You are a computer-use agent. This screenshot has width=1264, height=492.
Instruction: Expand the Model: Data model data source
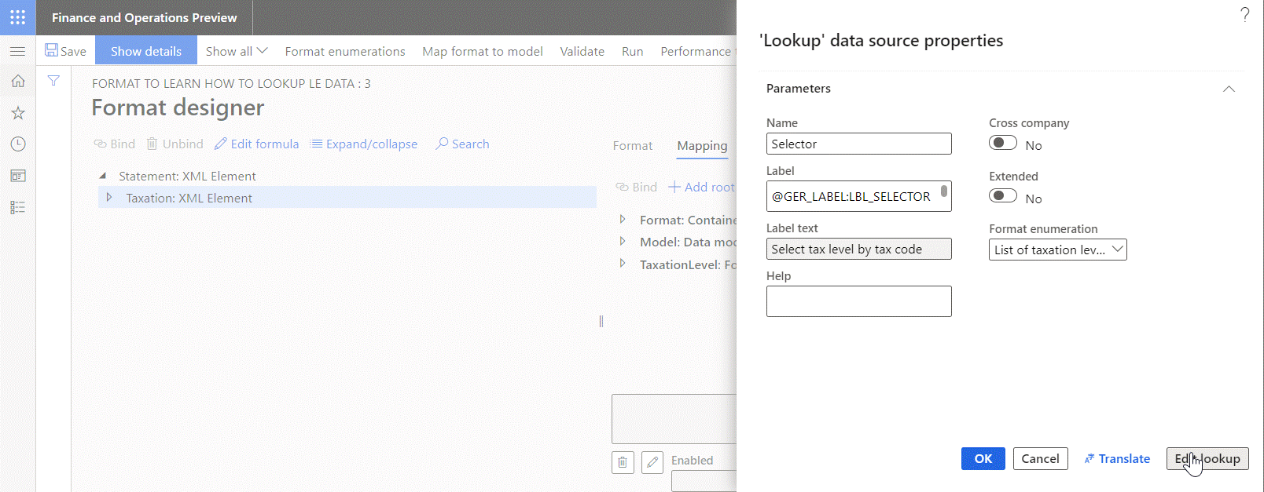[623, 241]
